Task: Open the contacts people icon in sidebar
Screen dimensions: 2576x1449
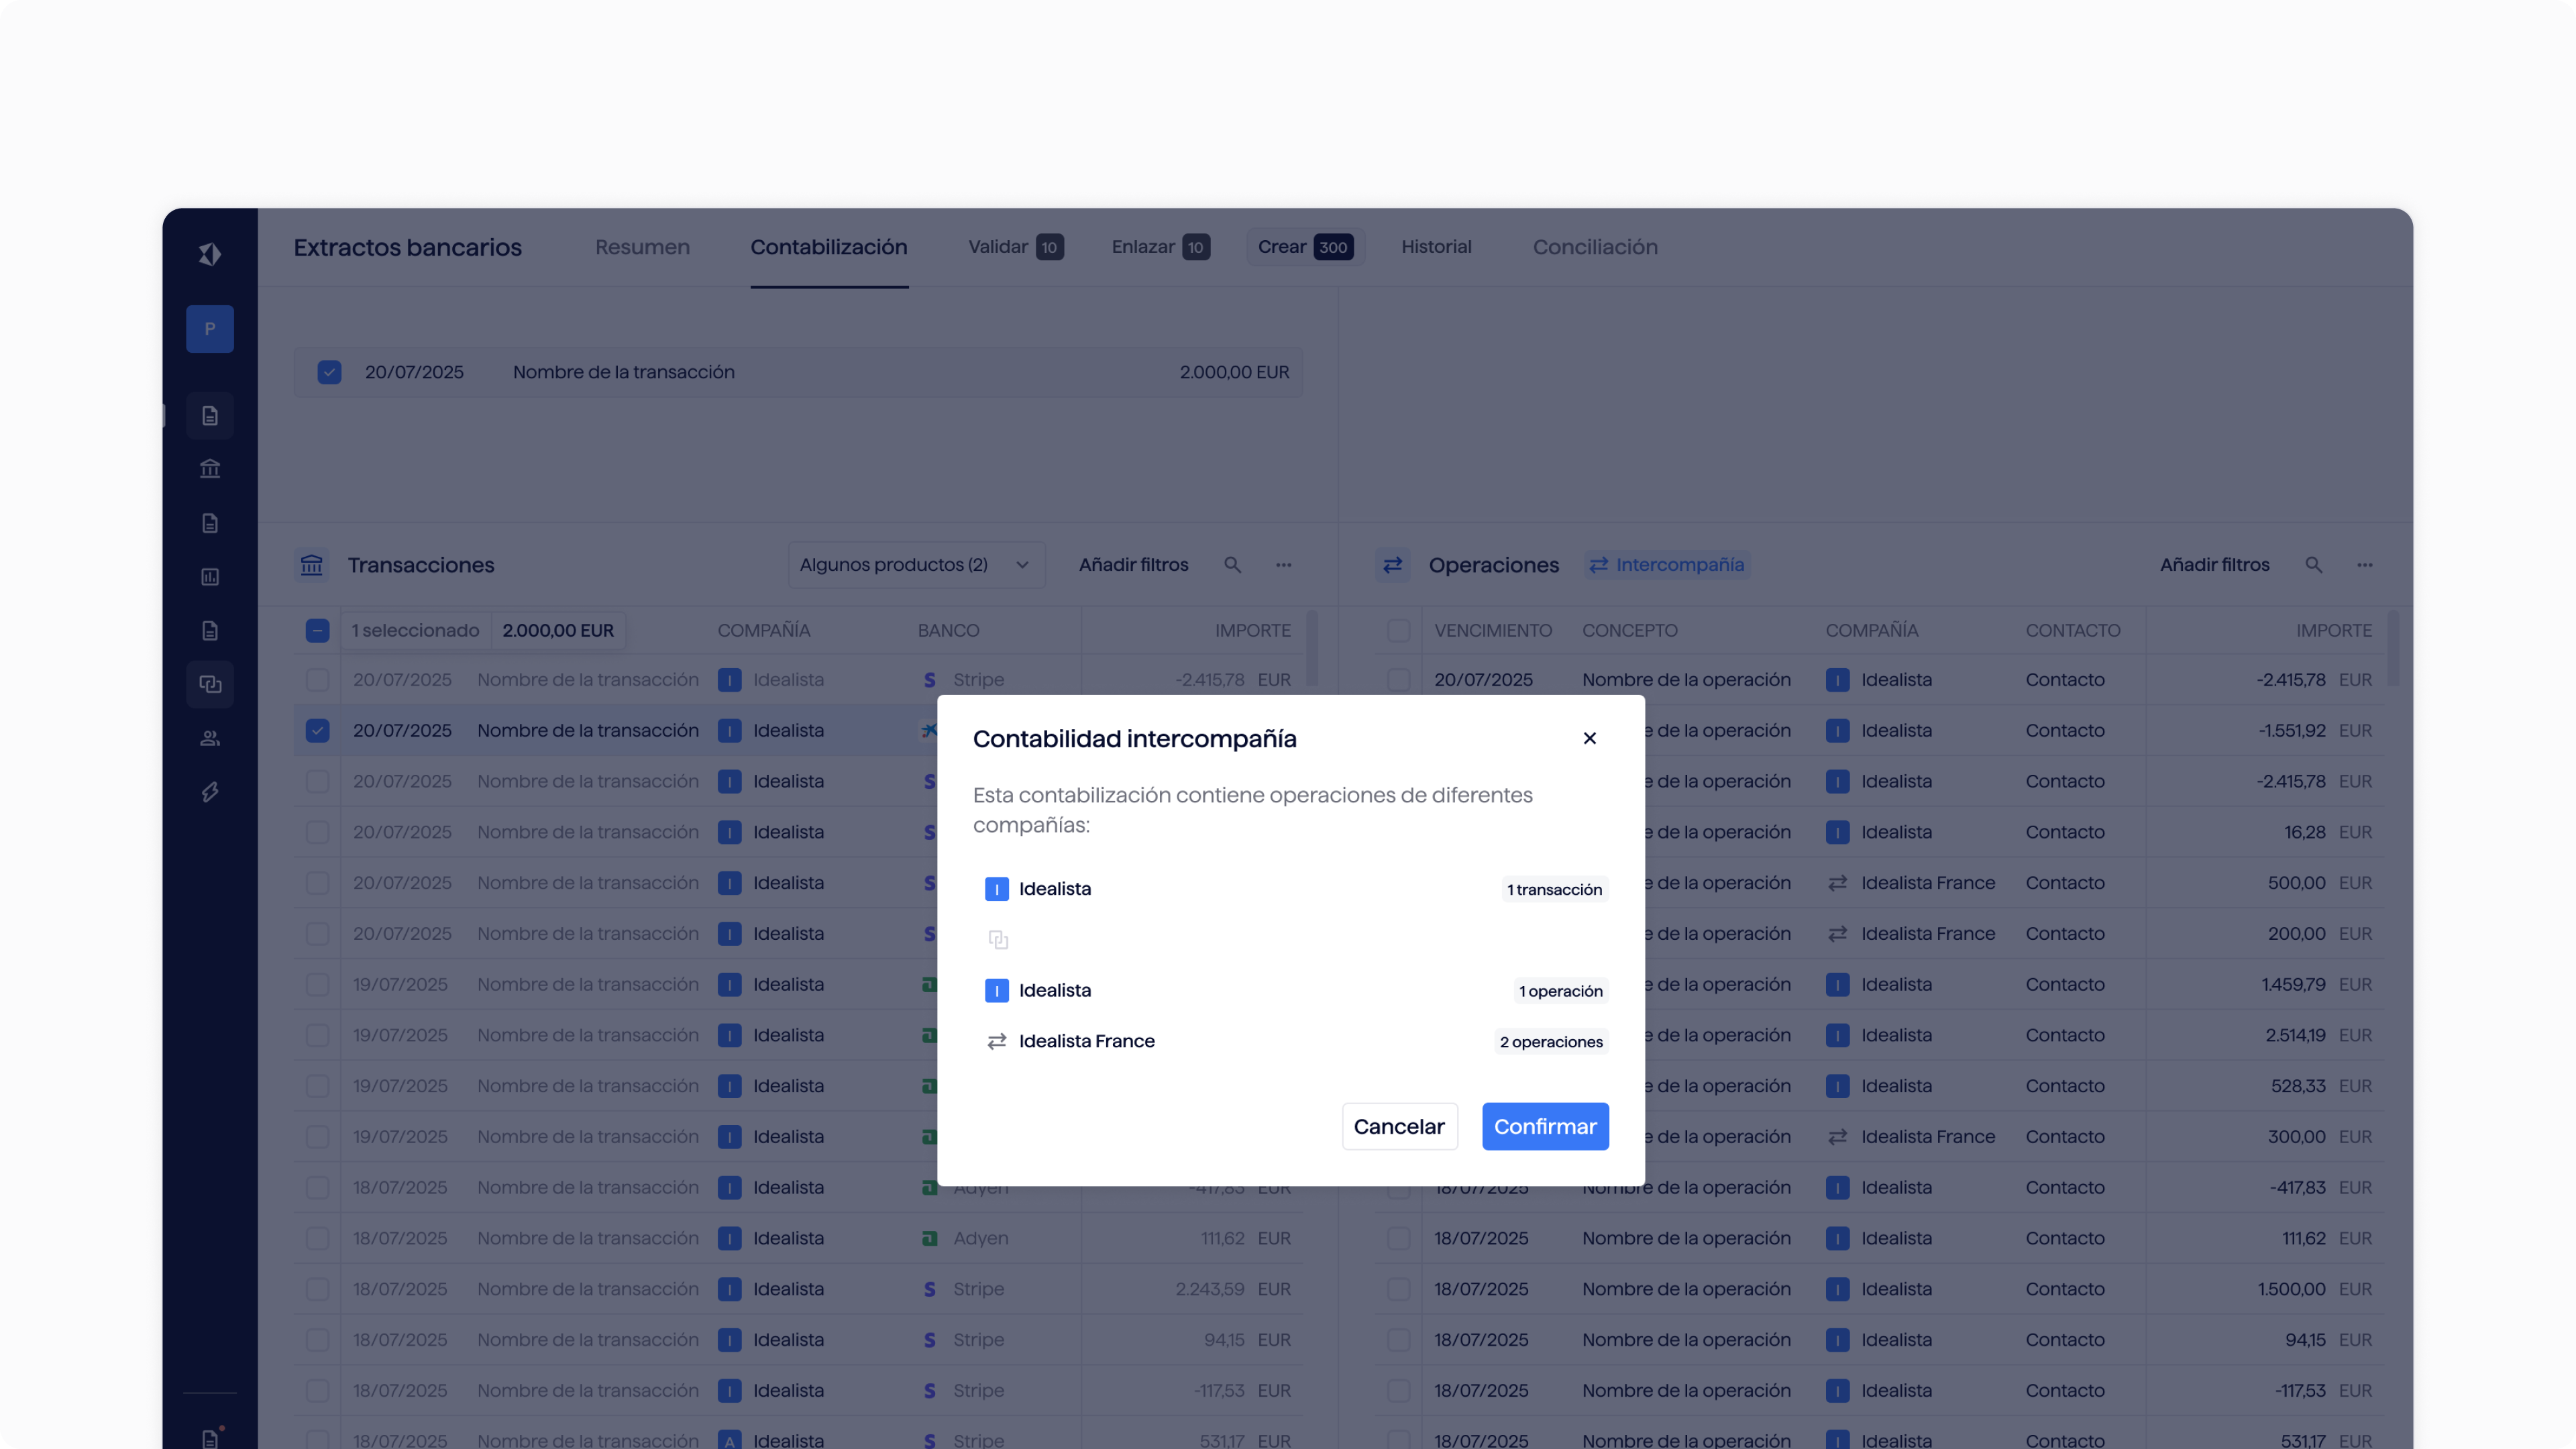Action: click(210, 739)
